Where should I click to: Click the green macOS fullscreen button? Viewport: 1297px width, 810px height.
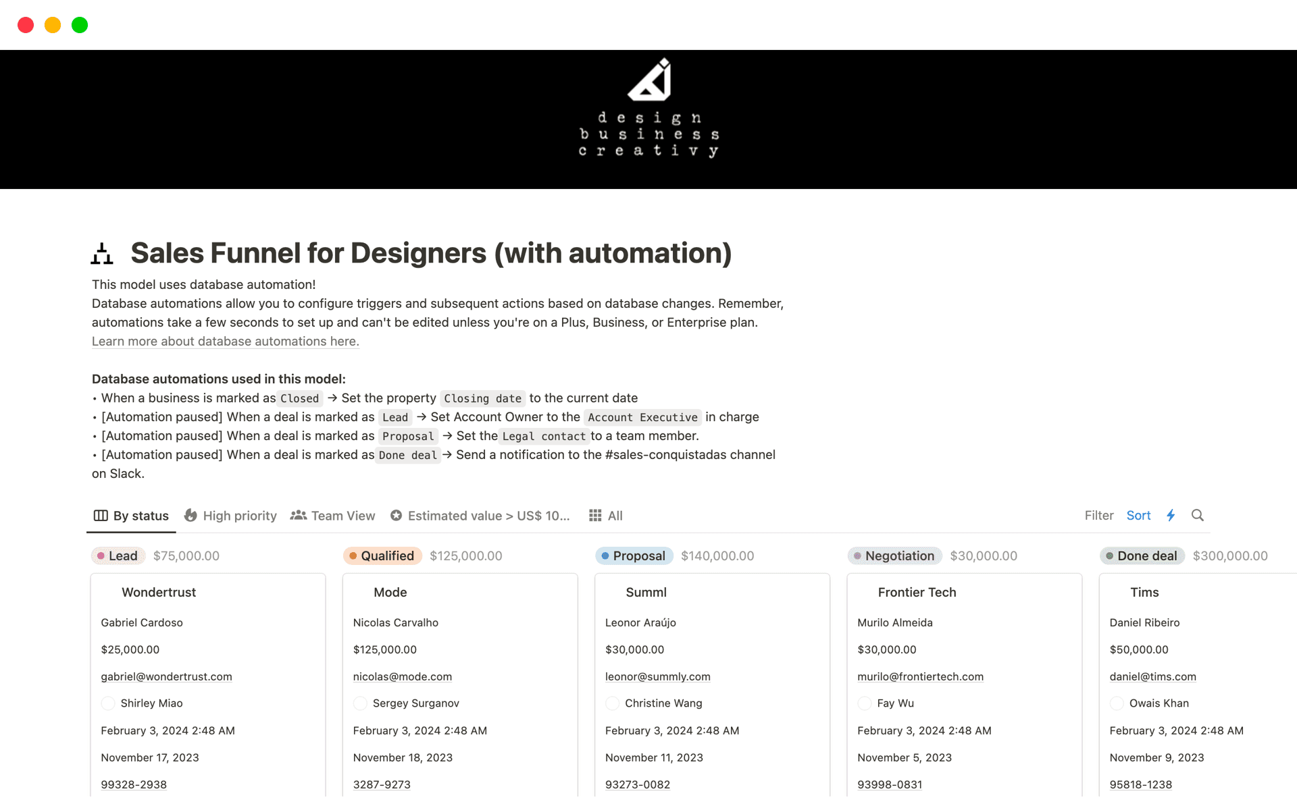coord(80,25)
